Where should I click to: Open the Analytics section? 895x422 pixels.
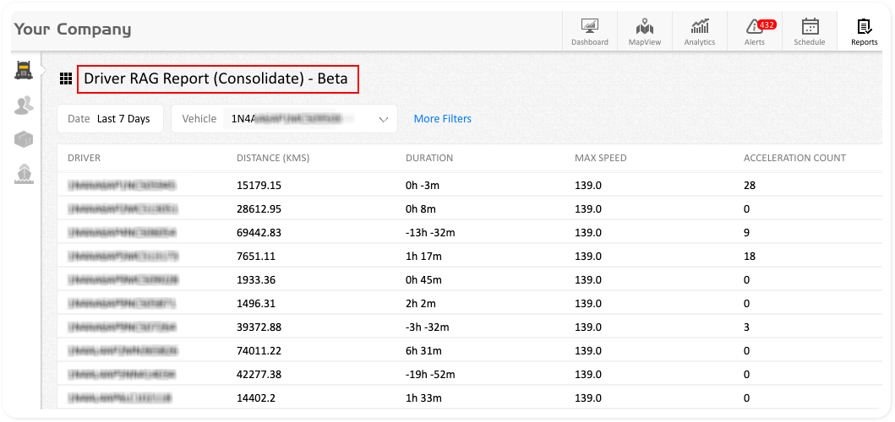point(700,32)
